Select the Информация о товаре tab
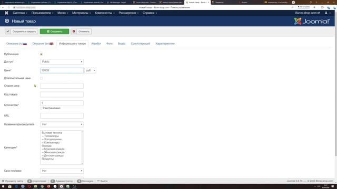The image size is (337, 189). point(72,44)
